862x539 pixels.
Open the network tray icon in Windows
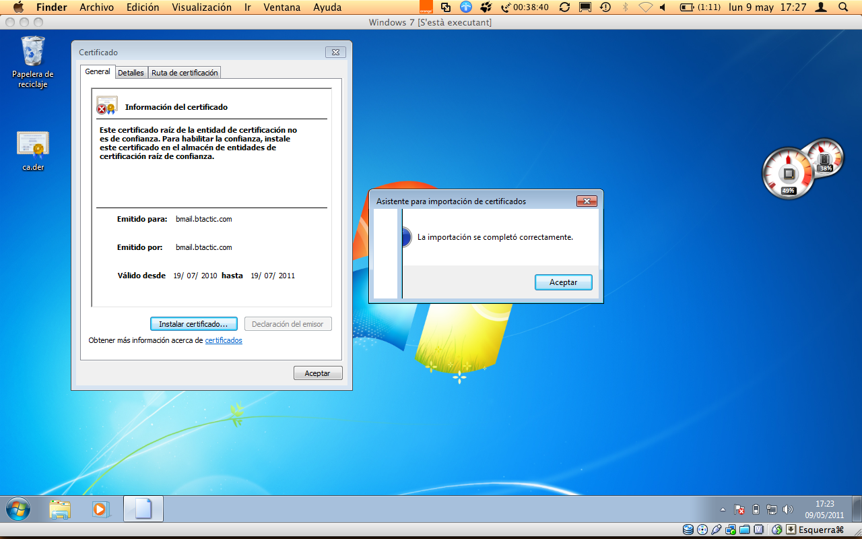point(772,509)
